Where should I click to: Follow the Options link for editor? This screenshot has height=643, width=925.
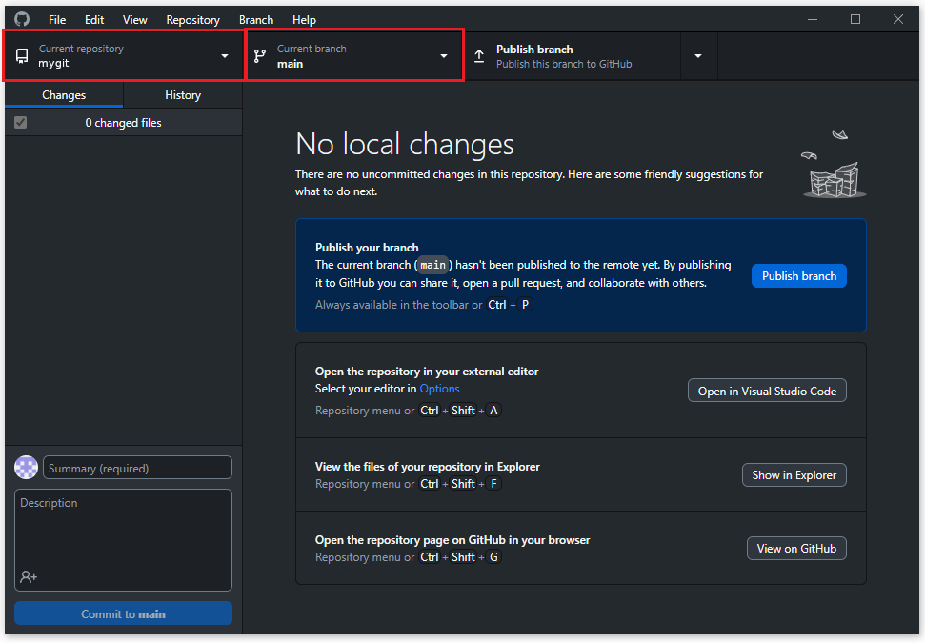click(439, 389)
